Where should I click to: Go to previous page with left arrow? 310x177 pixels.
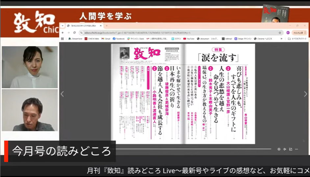tap(62, 94)
